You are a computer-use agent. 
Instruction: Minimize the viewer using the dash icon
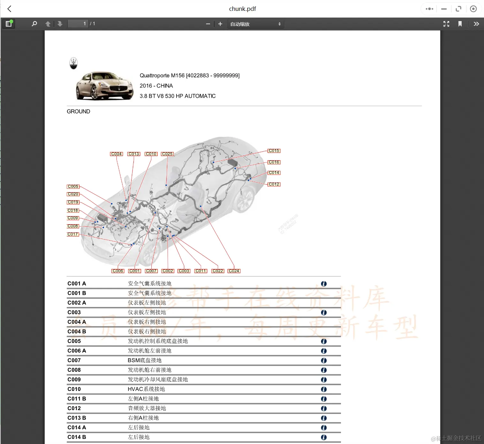point(444,9)
